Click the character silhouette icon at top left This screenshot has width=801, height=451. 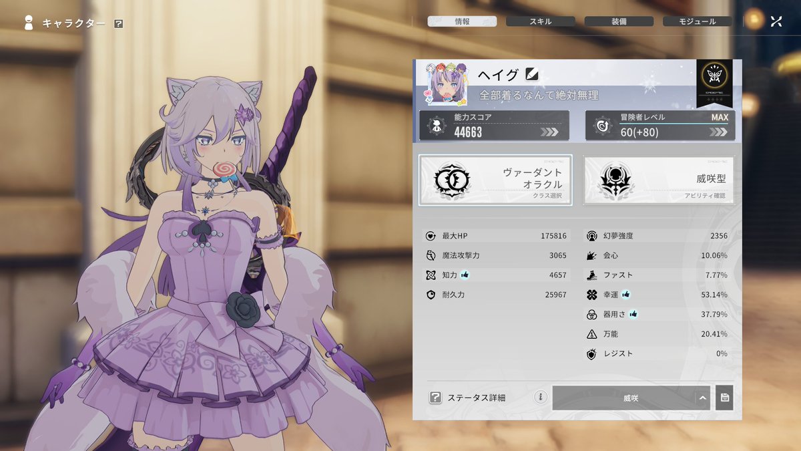(x=28, y=23)
